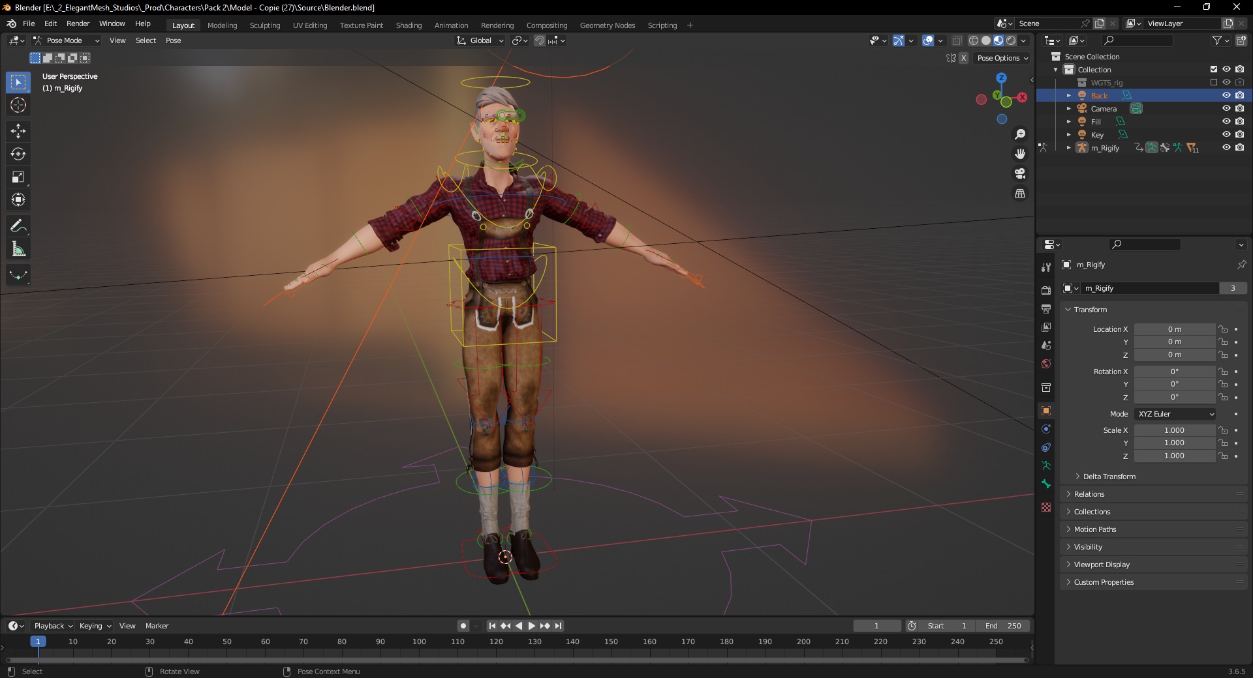The width and height of the screenshot is (1253, 678).
Task: Choose the Measure ruler tool
Action: click(18, 249)
